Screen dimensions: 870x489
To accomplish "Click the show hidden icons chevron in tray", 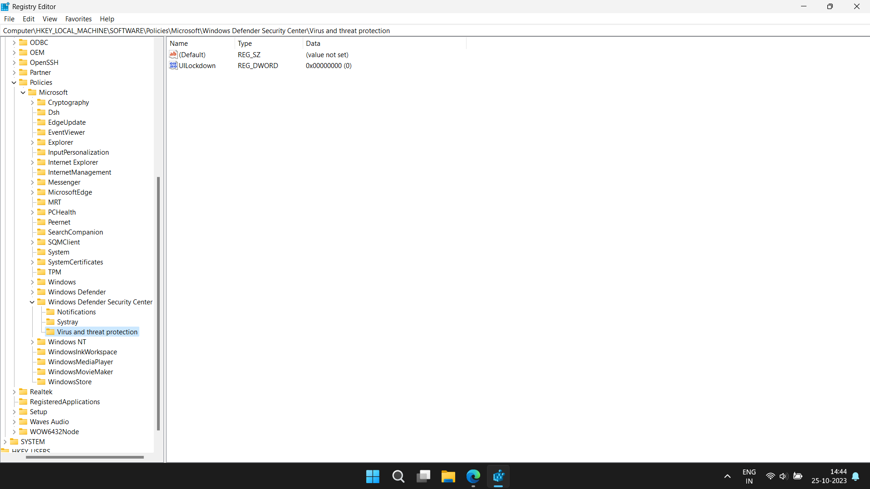I will click(727, 476).
